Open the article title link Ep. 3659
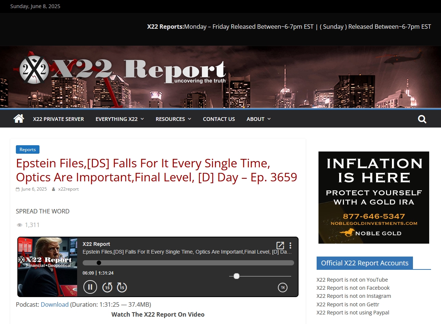Image resolution: width=441 pixels, height=324 pixels. (x=156, y=170)
